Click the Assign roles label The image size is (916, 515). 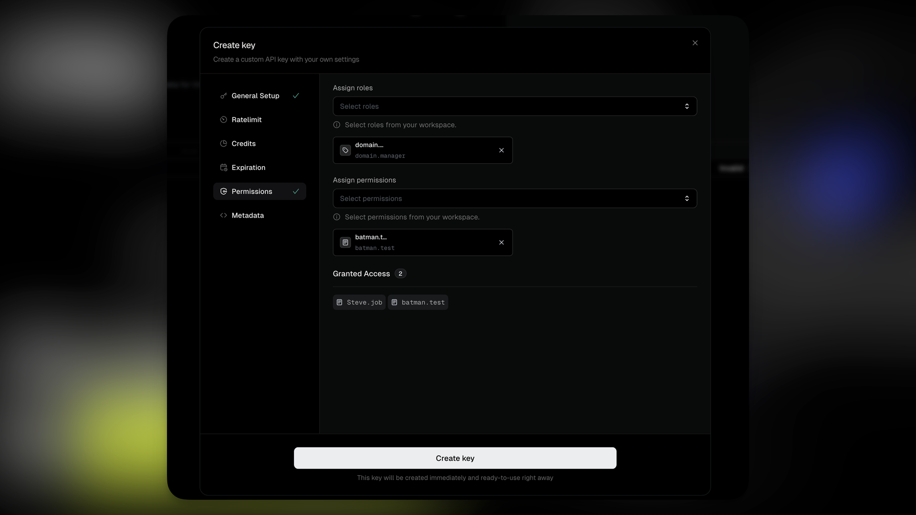click(353, 88)
